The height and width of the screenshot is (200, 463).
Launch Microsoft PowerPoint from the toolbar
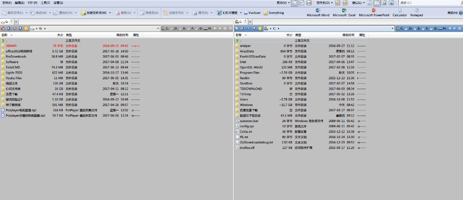click(x=374, y=13)
